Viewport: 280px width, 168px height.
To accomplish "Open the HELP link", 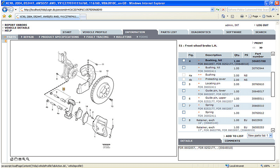I will 8,31.
